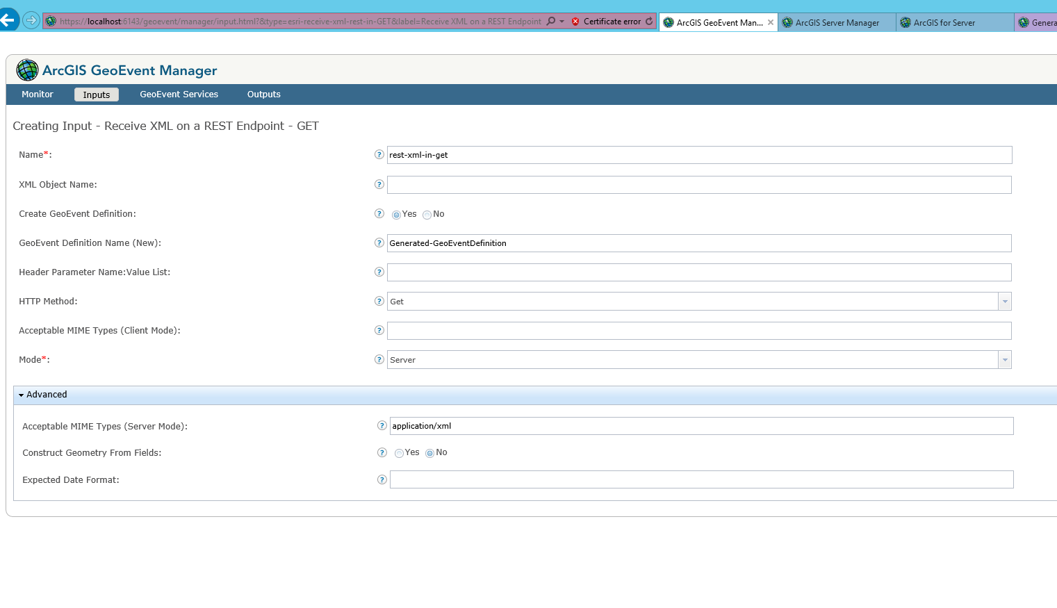Open the GeoEvent Services tab

click(x=179, y=95)
